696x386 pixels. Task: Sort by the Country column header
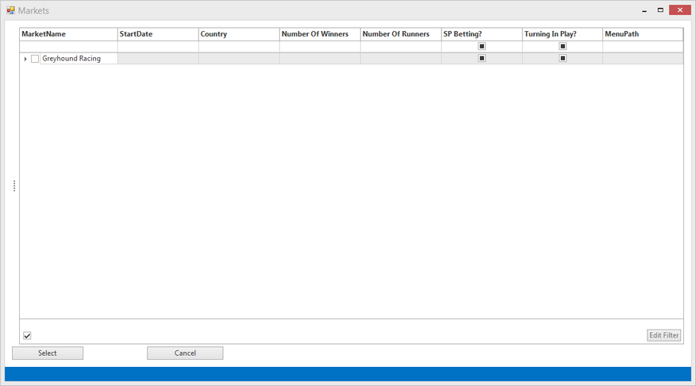tap(239, 34)
